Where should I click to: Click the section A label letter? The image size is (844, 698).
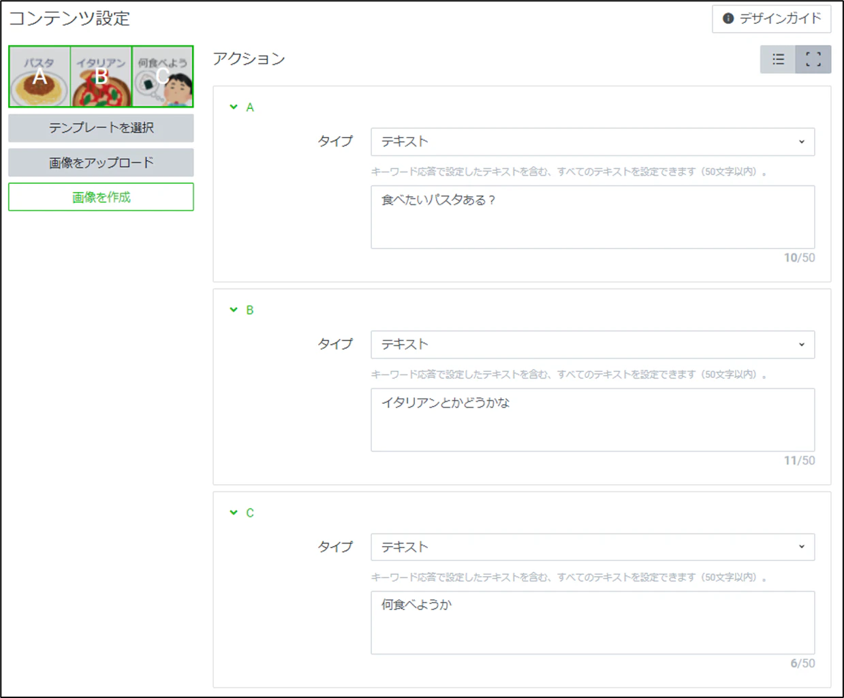[x=250, y=108]
